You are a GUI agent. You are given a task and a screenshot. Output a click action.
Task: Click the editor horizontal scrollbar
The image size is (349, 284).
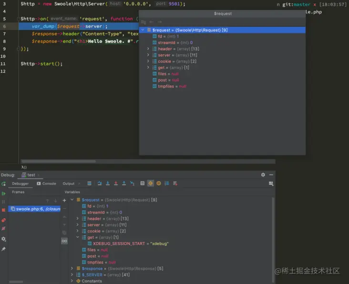coord(59,161)
